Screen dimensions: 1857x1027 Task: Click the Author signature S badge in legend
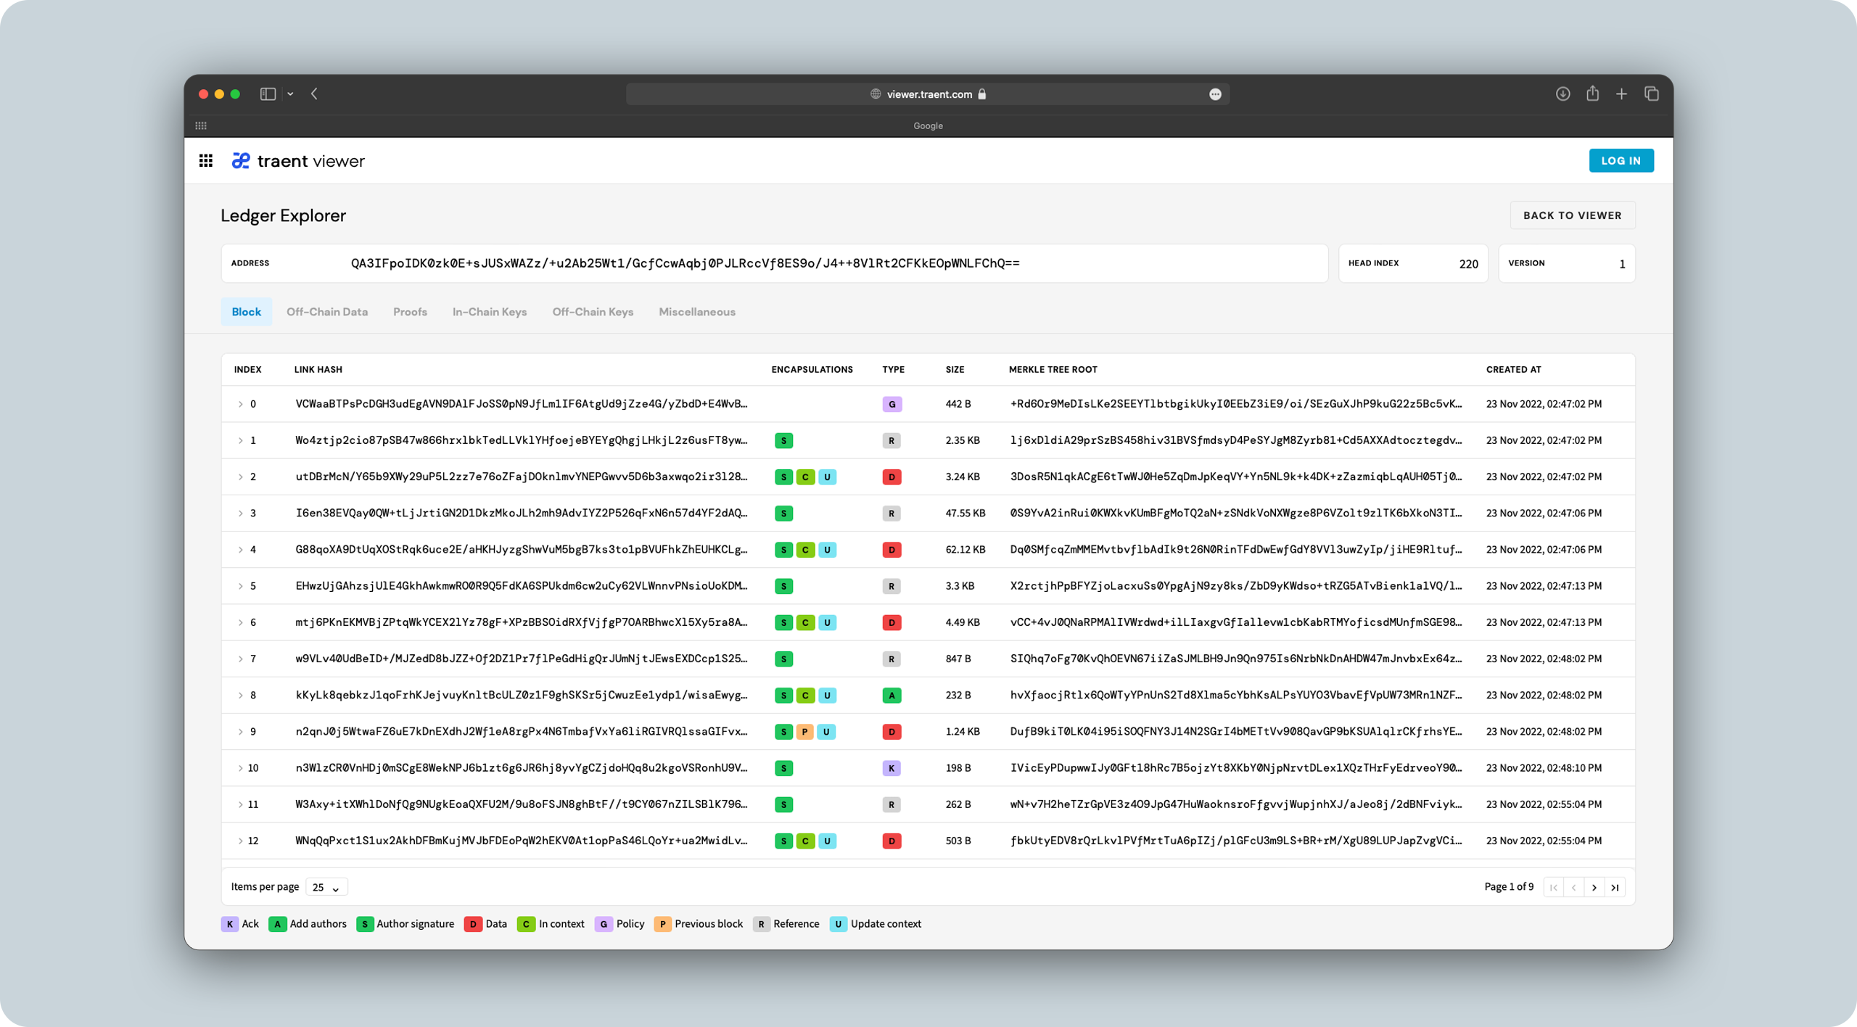(x=365, y=924)
